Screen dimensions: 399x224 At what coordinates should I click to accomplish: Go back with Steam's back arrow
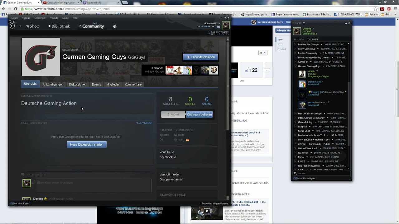tap(12, 26)
